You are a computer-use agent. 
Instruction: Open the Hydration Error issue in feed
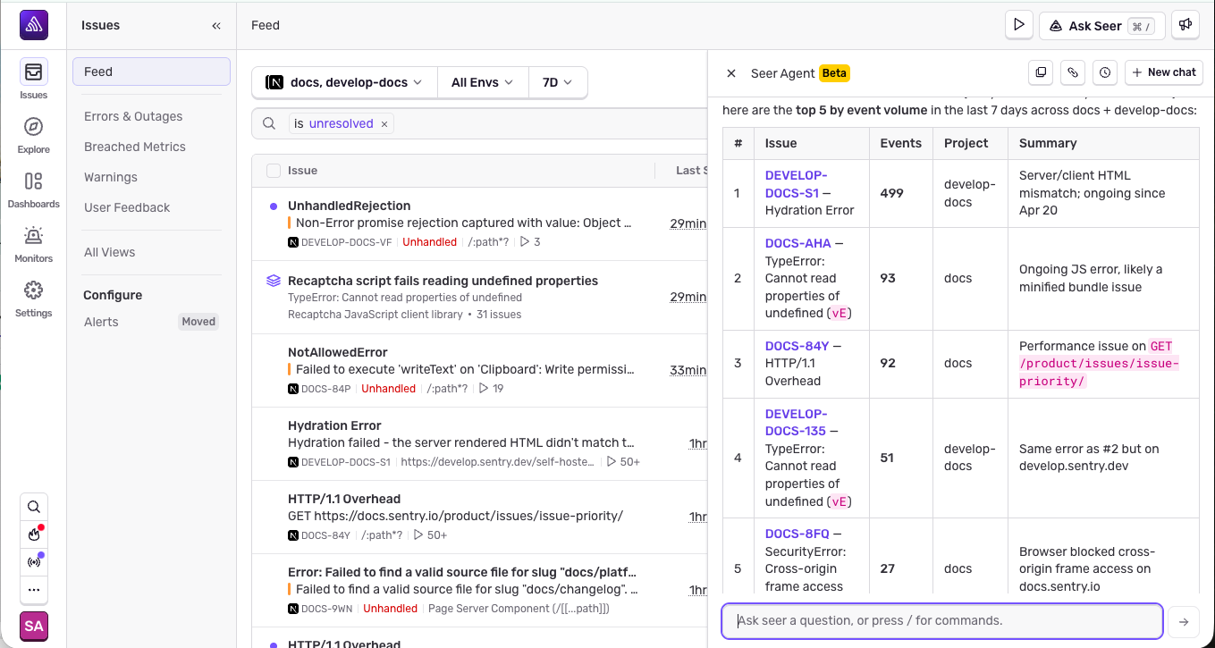tap(334, 425)
